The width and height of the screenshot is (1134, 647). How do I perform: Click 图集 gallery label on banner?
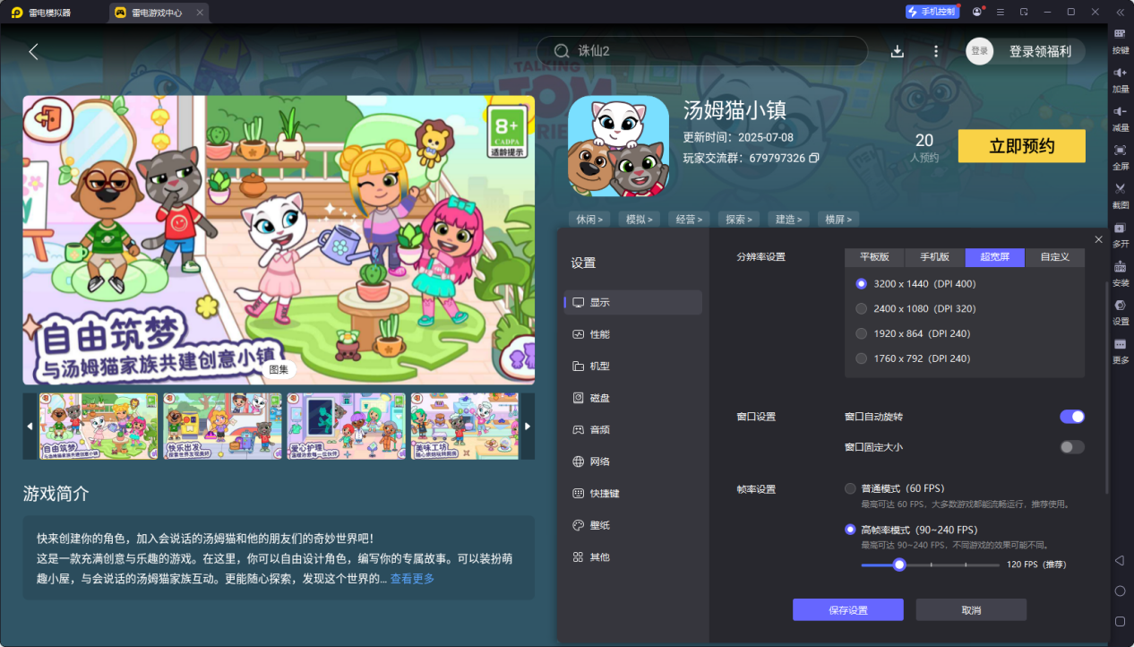[x=279, y=368]
